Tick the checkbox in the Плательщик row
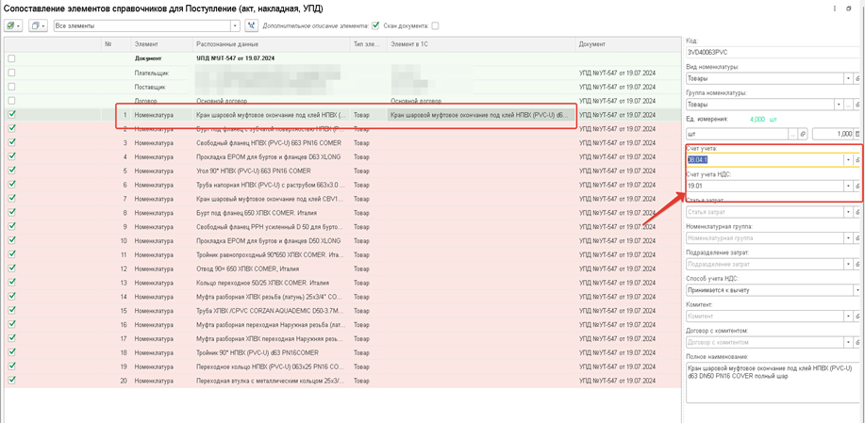865x423 pixels. tap(11, 73)
